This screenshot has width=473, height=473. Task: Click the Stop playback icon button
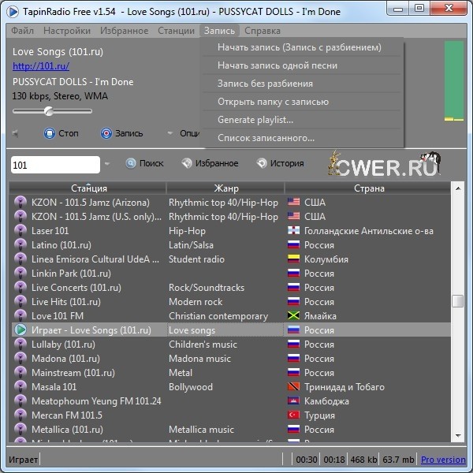coord(50,133)
